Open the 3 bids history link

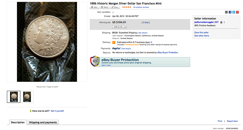pyautogui.click(x=146, y=22)
